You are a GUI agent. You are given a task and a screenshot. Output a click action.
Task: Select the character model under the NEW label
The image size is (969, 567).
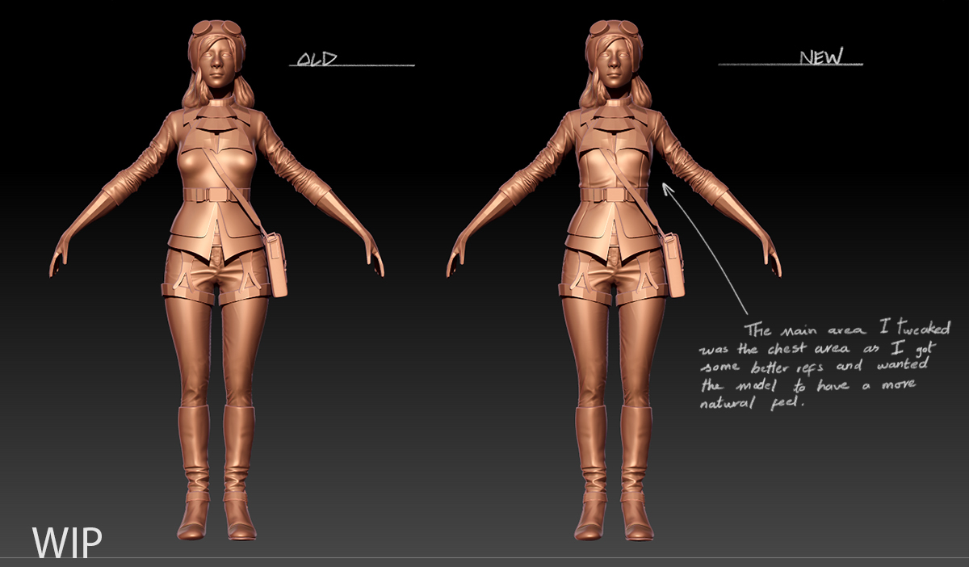[x=615, y=279]
